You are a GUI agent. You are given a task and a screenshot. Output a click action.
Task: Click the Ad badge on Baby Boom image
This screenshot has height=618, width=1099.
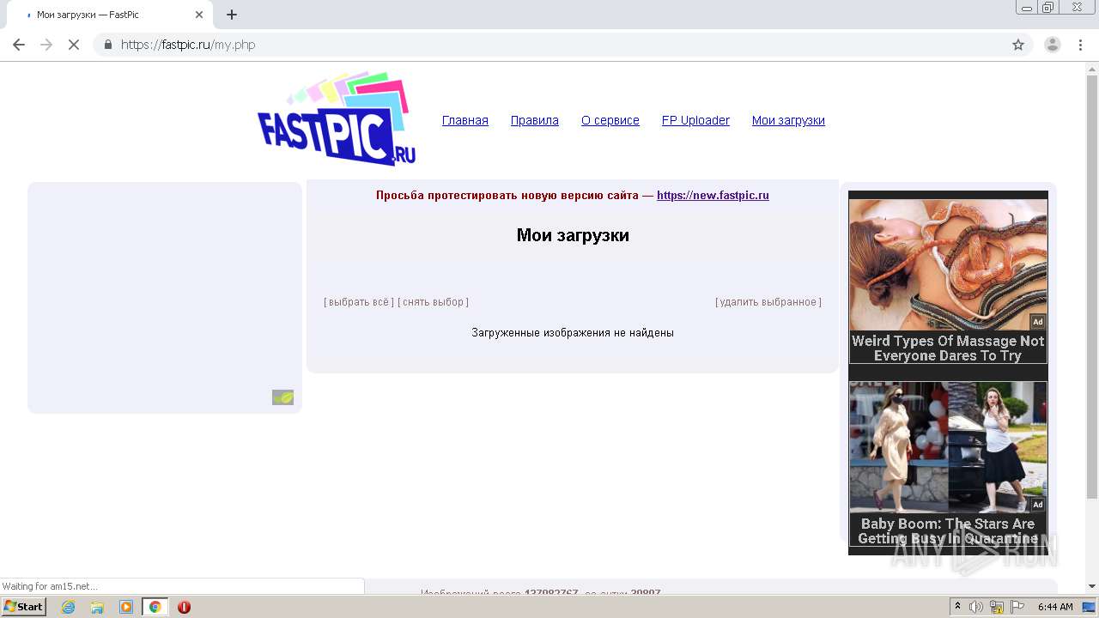tap(1038, 505)
